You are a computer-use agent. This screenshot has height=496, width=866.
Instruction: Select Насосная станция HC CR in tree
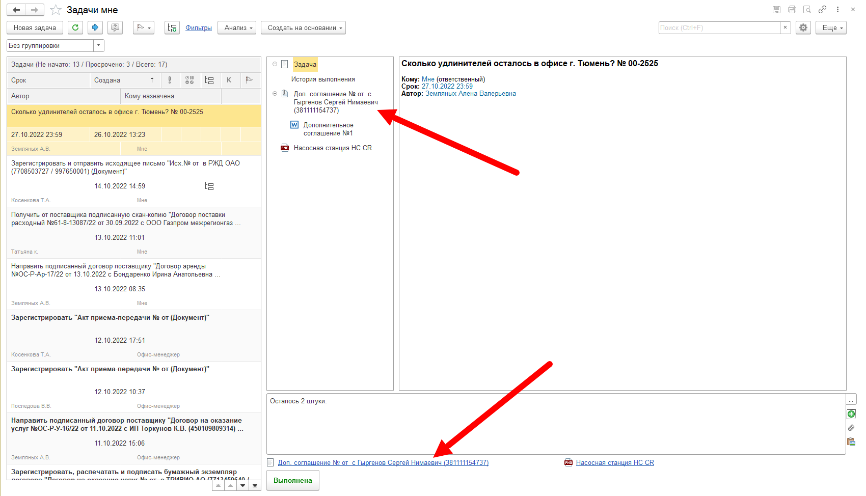333,148
